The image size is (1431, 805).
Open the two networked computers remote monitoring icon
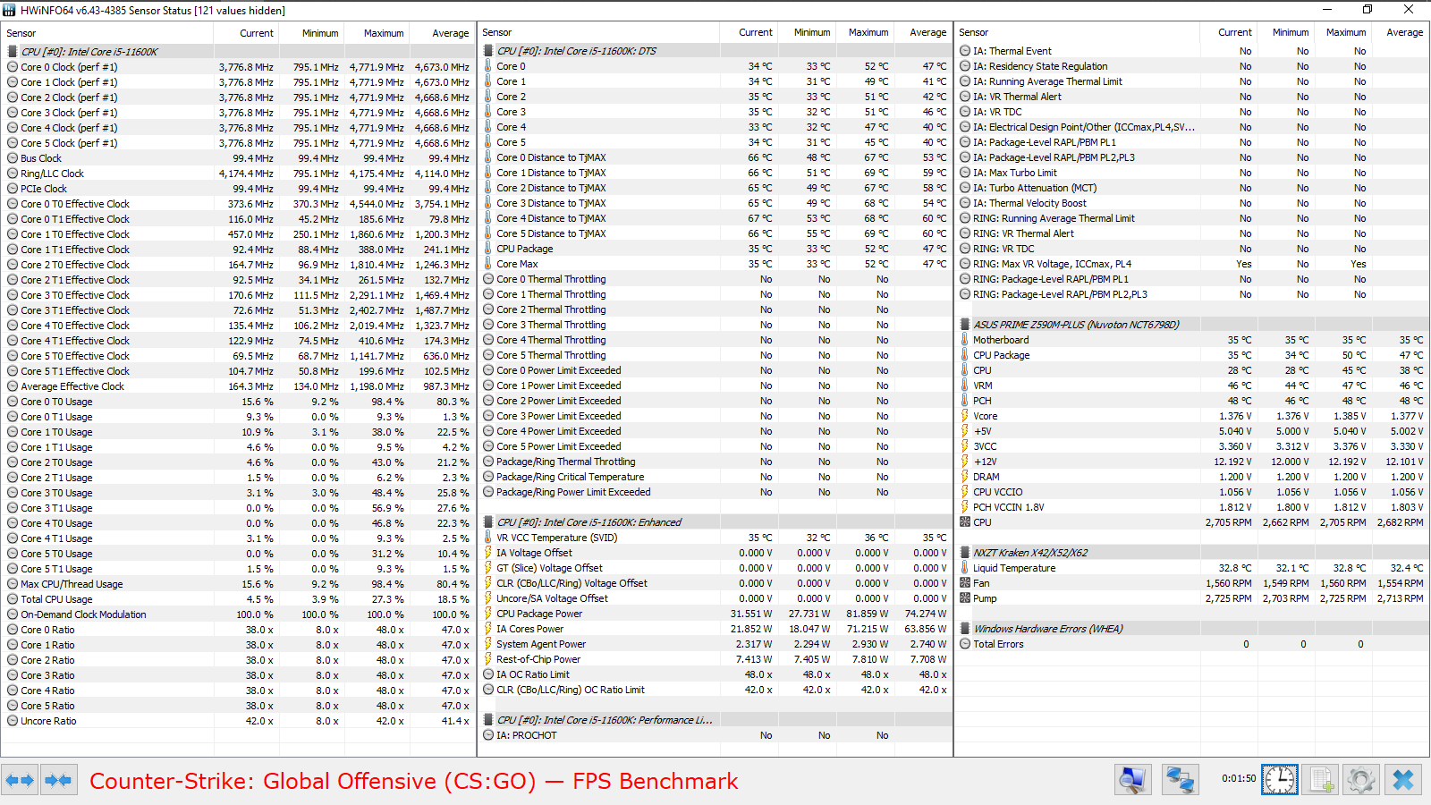coord(1180,780)
